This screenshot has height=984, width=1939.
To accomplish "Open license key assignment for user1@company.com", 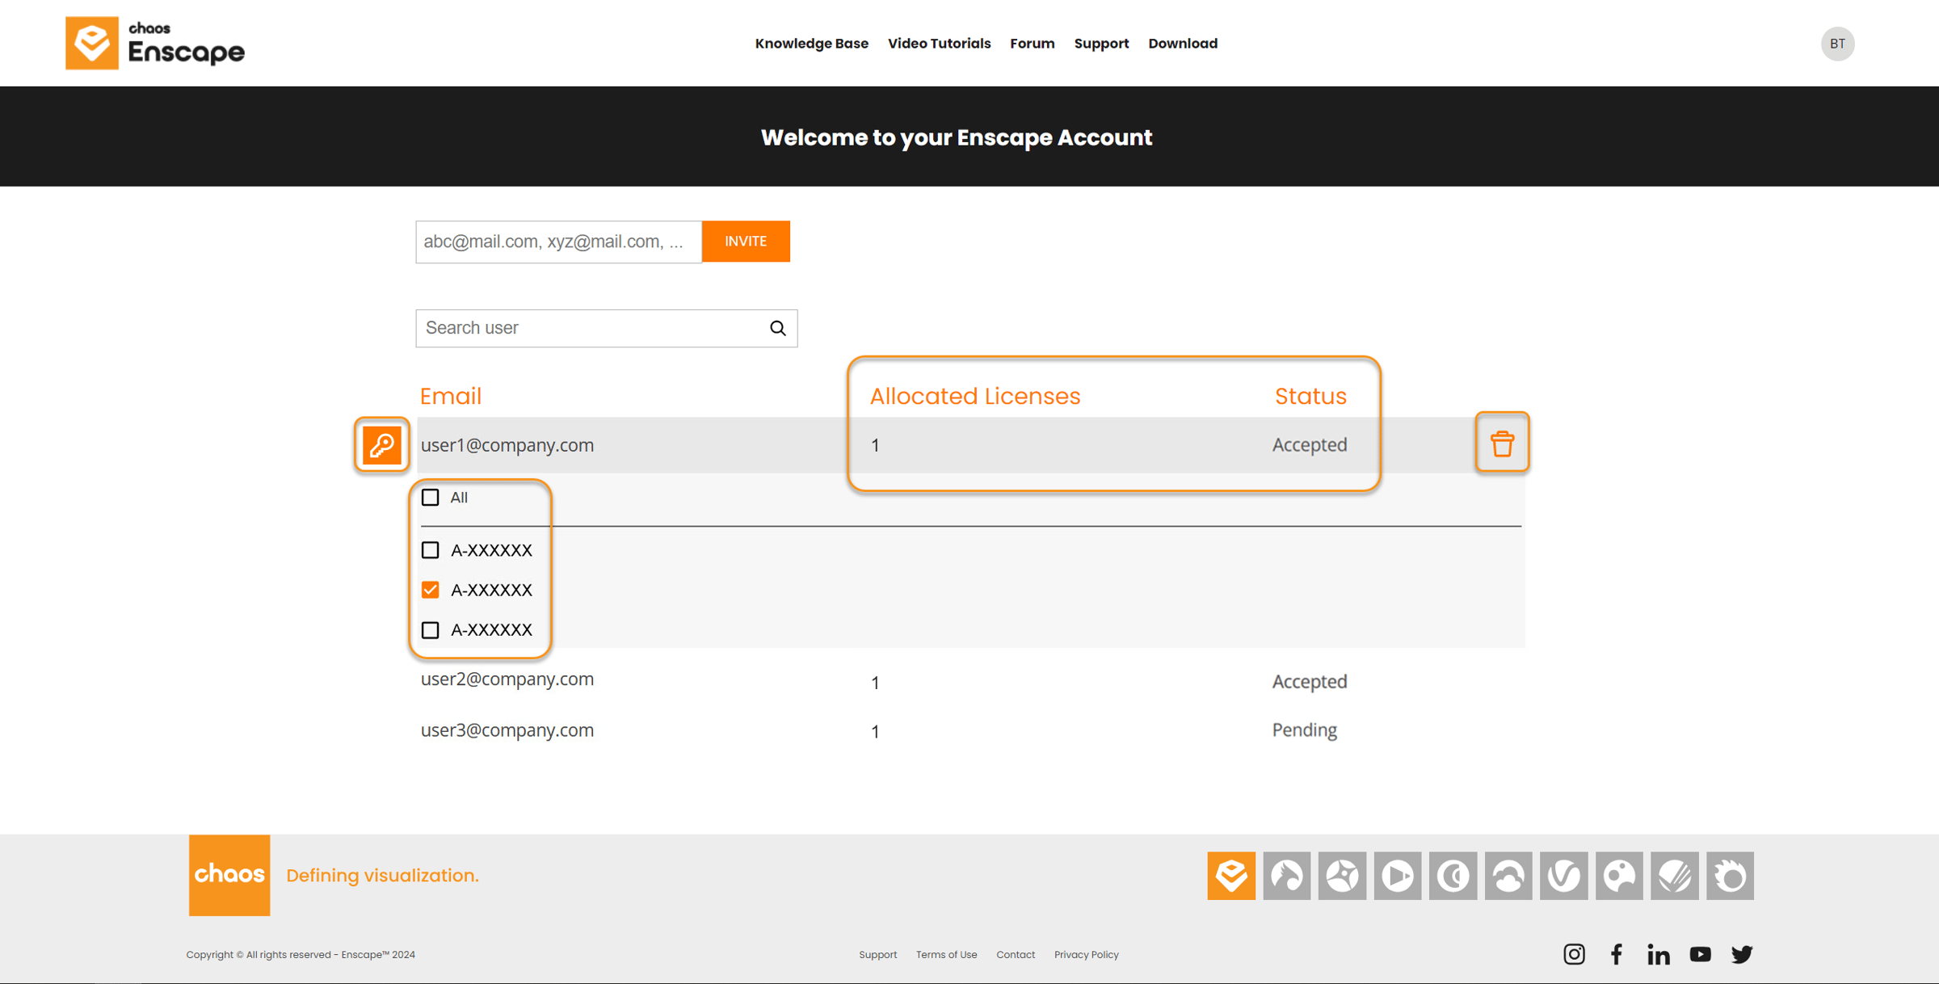I will [x=381, y=444].
